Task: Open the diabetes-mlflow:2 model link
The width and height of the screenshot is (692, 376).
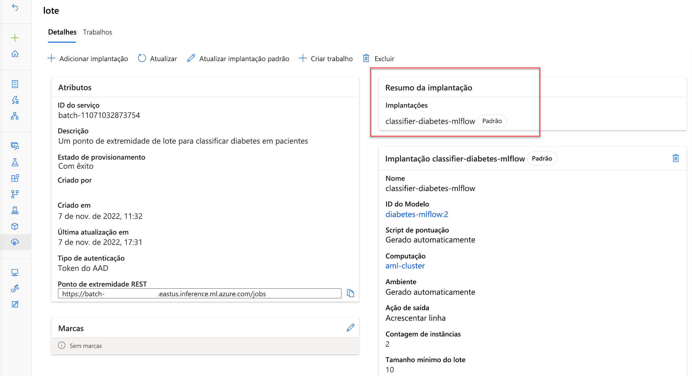Action: (x=417, y=213)
